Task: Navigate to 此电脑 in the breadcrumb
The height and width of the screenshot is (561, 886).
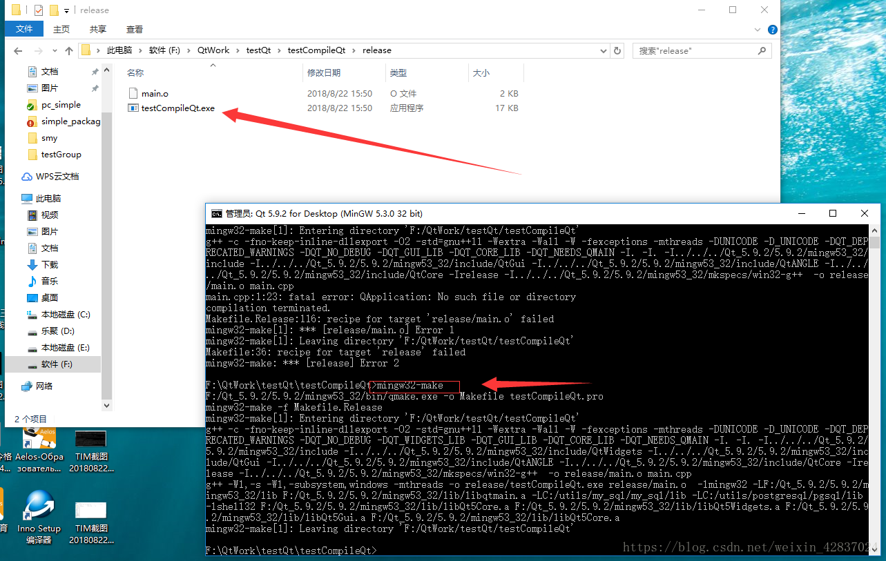Action: [x=119, y=50]
